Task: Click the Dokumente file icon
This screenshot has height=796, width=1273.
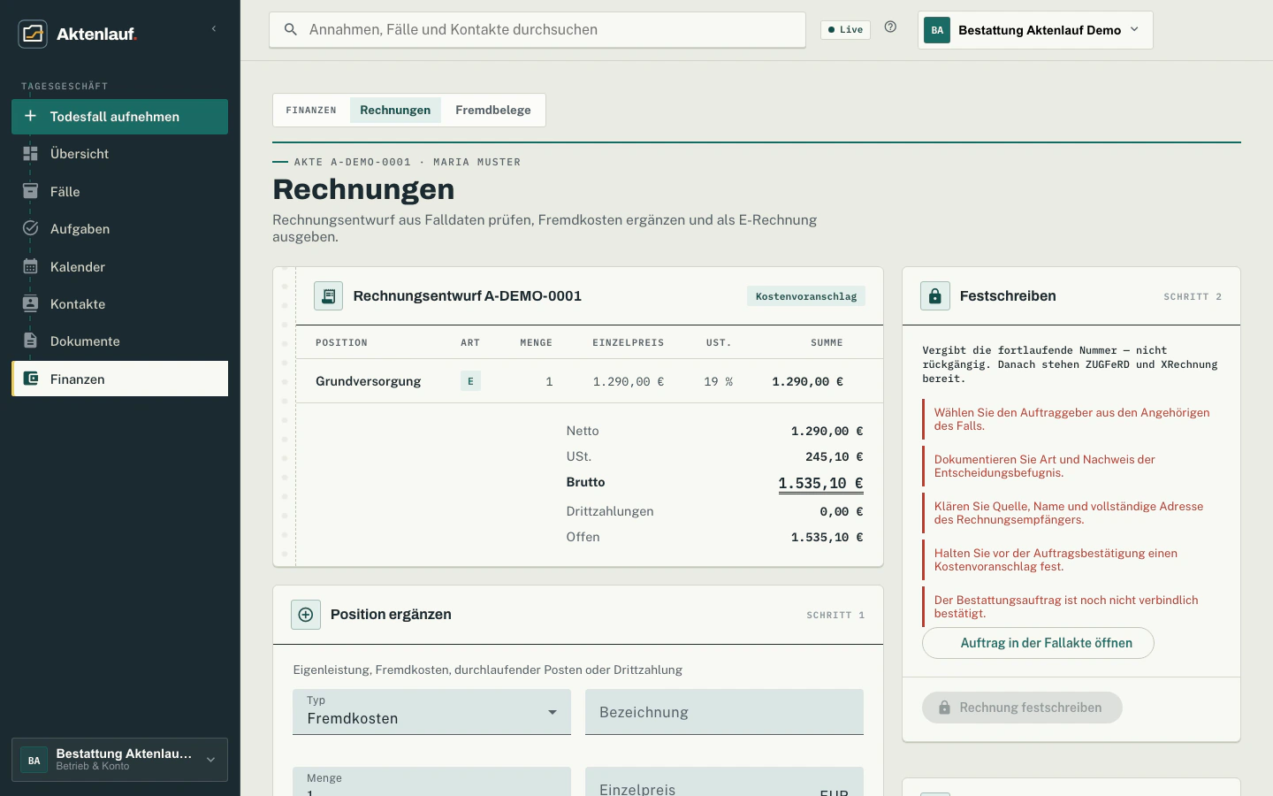Action: 30,341
